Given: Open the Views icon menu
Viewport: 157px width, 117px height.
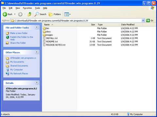Looking at the screenshot, I should [x=66, y=14].
